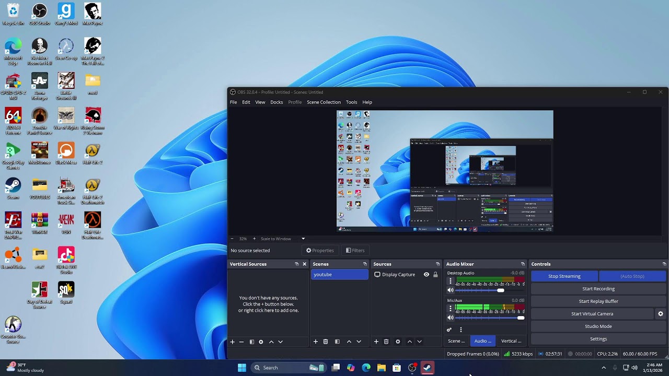Move scene up in Scenes dock
The image size is (669, 376).
pyautogui.click(x=349, y=342)
